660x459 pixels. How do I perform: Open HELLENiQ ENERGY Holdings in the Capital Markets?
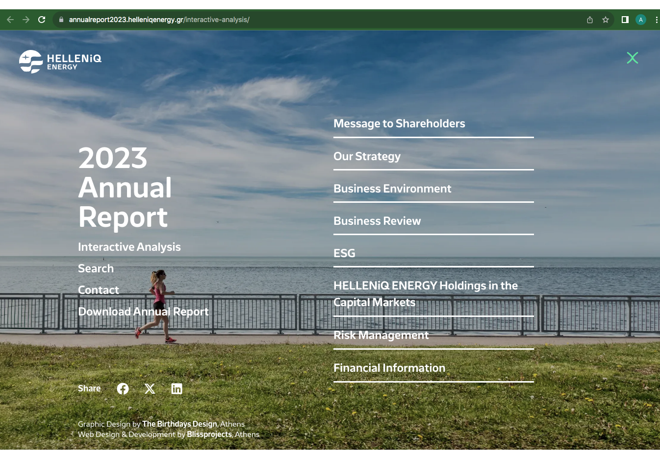pyautogui.click(x=426, y=294)
